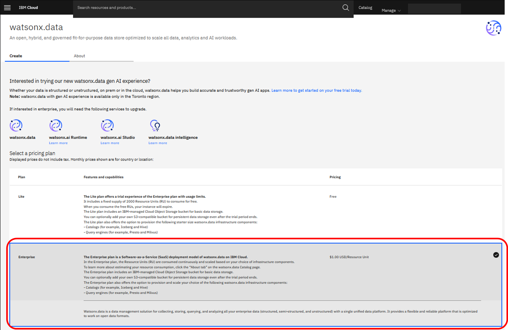Follow the free trial Learn more link

click(316, 90)
